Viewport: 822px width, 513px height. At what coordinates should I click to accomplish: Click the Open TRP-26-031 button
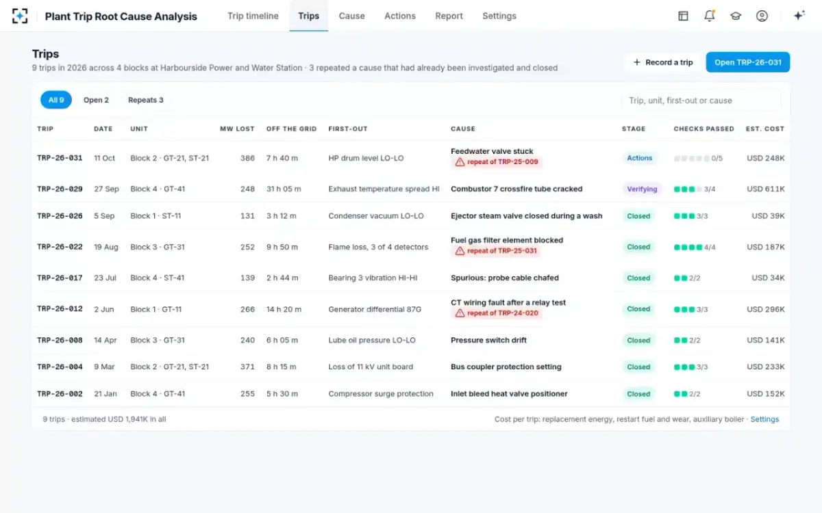(x=748, y=62)
